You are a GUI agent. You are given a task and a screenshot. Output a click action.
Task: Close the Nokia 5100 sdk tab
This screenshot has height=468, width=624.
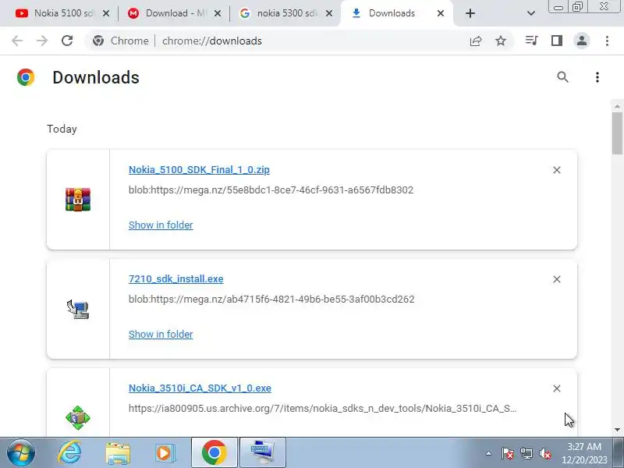(106, 13)
